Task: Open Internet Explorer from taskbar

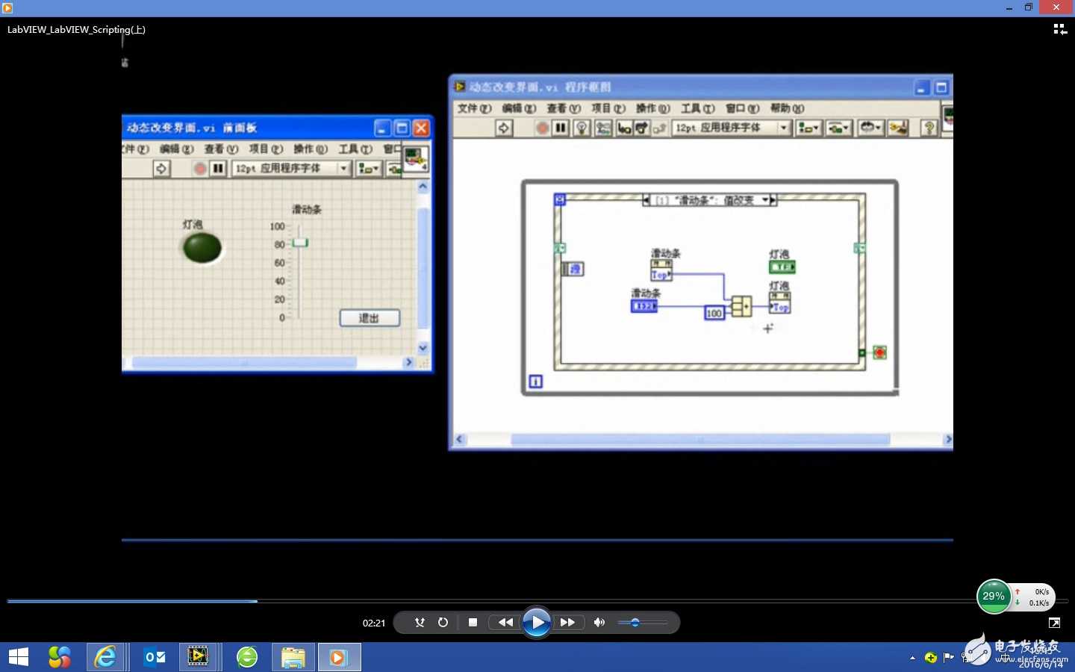Action: (x=105, y=657)
